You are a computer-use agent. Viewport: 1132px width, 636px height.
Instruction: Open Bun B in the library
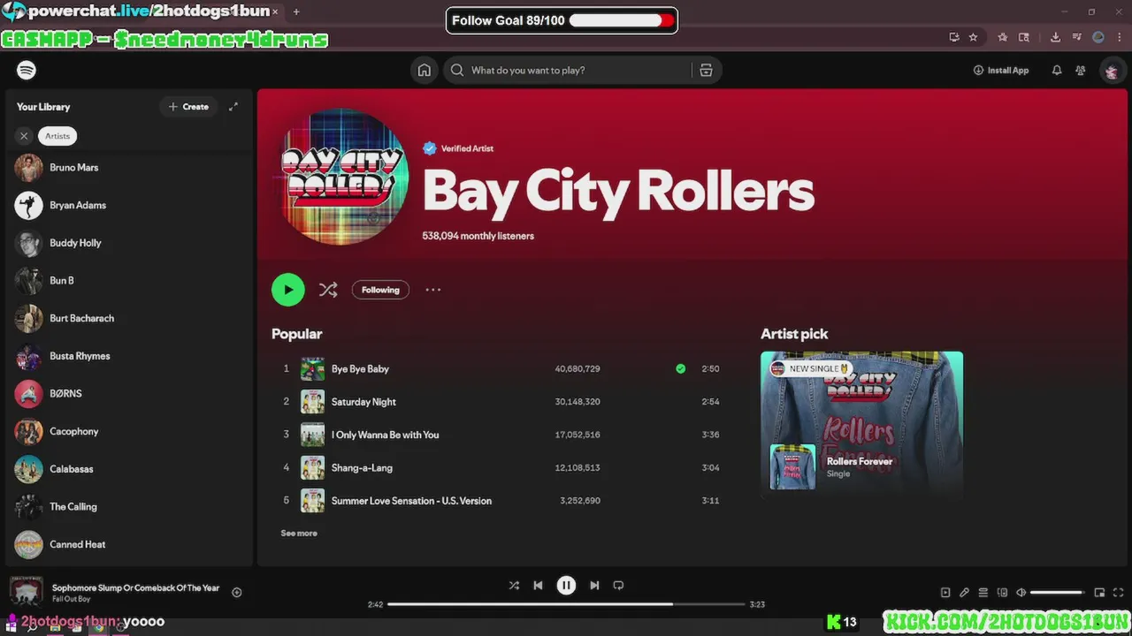[x=128, y=280]
